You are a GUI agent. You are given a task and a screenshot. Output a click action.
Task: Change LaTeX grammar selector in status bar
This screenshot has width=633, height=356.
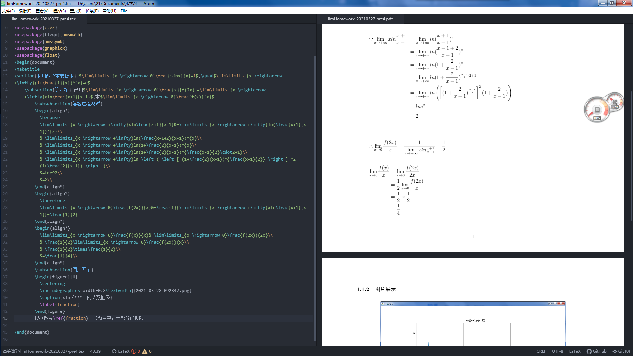(x=575, y=351)
